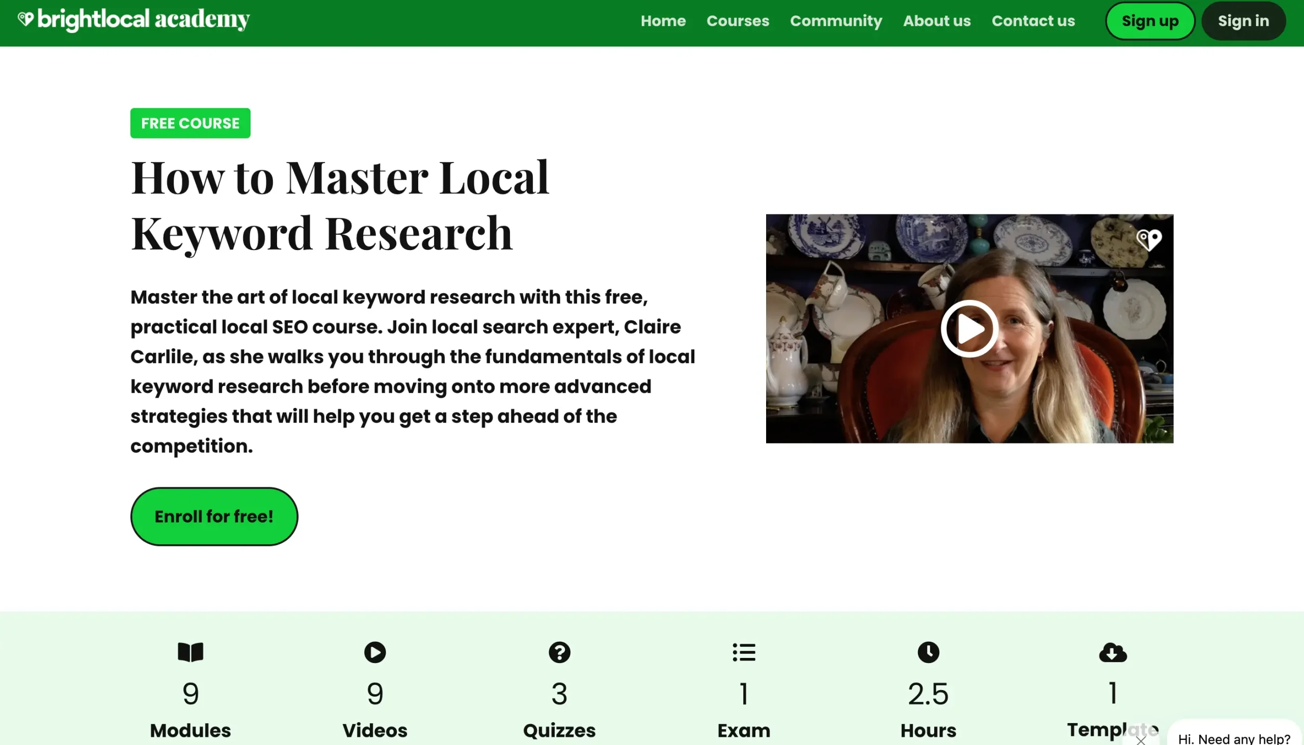Click the list Exam icon
1304x745 pixels.
pos(744,652)
